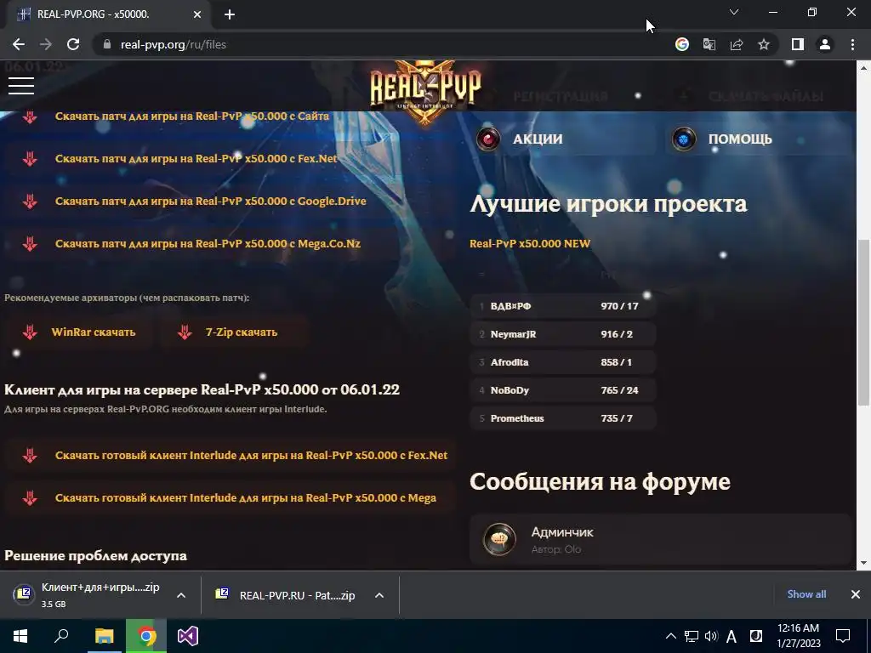The height and width of the screenshot is (653, 871).
Task: Open Windows search in taskbar
Action: [61, 636]
